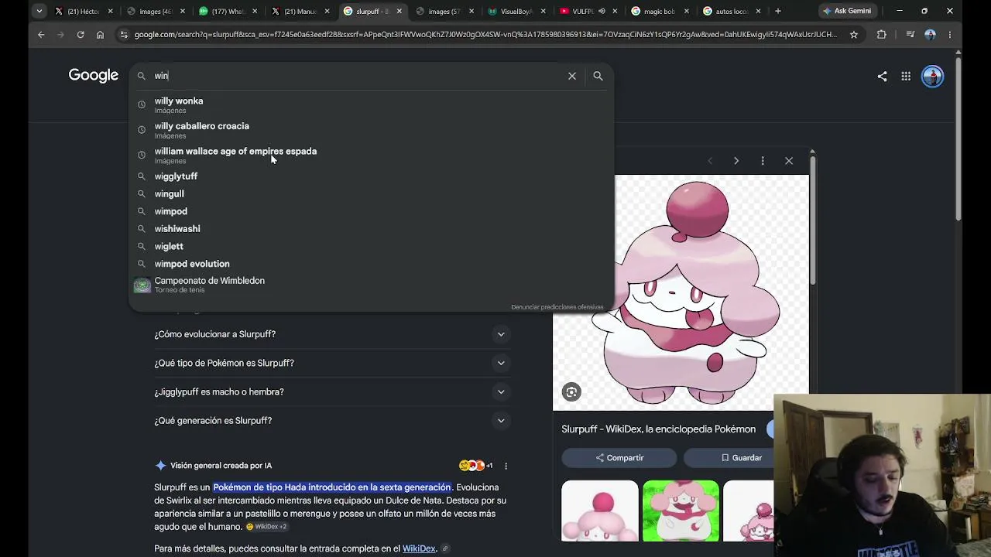Expand '¿Jigglypuff es macho o hembra?'
This screenshot has height=557, width=991.
[332, 391]
